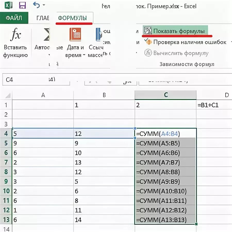Viewport: 232px width, 232px height.
Task: Open Ссылки и массивы book icon
Action: (x=98, y=35)
